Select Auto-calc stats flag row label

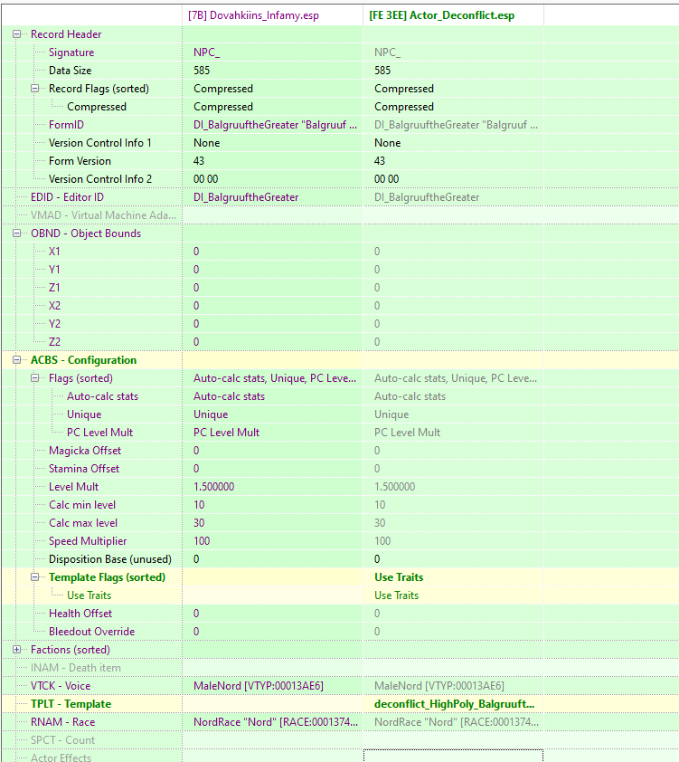pos(102,396)
